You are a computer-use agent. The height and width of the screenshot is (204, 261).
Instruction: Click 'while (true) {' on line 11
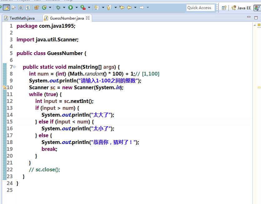tap(45, 94)
